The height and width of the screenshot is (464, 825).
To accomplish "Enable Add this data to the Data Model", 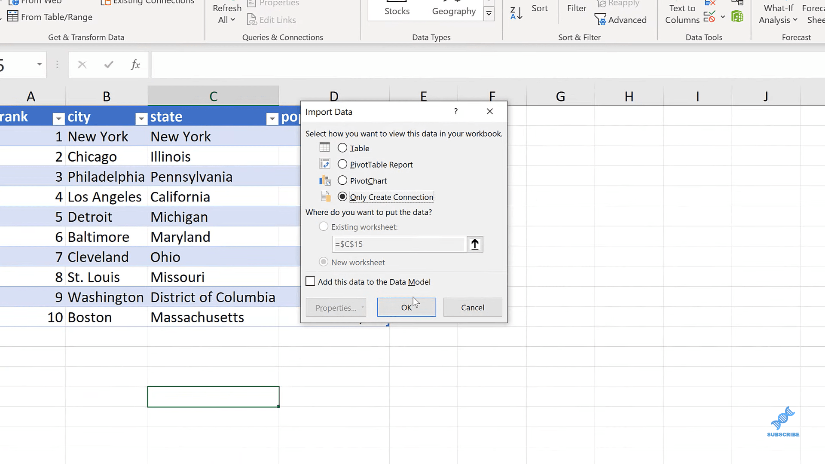I will [311, 281].
